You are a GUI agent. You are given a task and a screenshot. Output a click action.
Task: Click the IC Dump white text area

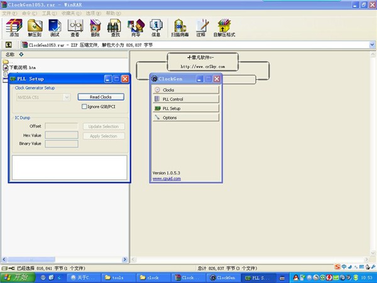[70, 167]
